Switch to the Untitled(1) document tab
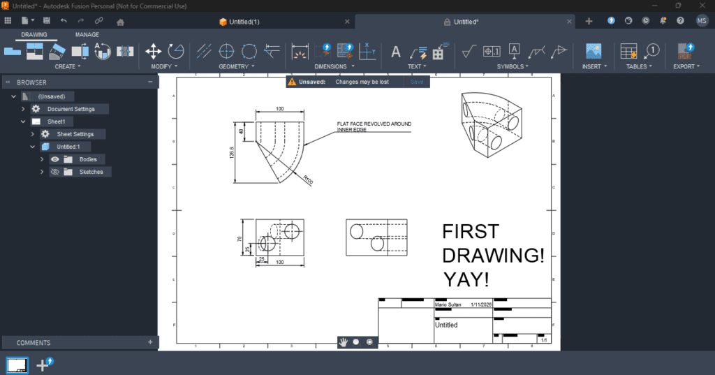Viewport: 715px width, 375px height. click(x=239, y=22)
